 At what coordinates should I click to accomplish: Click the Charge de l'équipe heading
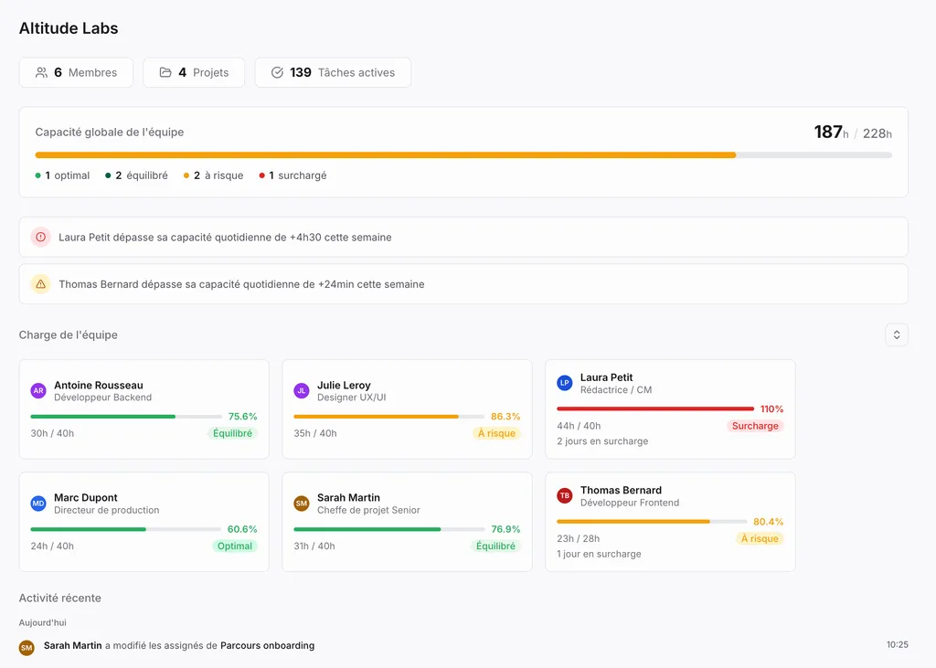point(68,334)
